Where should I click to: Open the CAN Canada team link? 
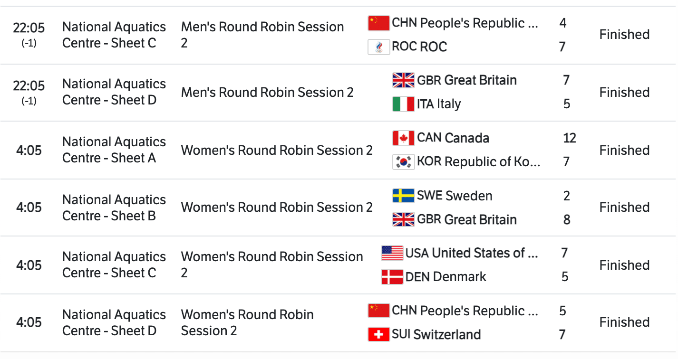(x=453, y=138)
